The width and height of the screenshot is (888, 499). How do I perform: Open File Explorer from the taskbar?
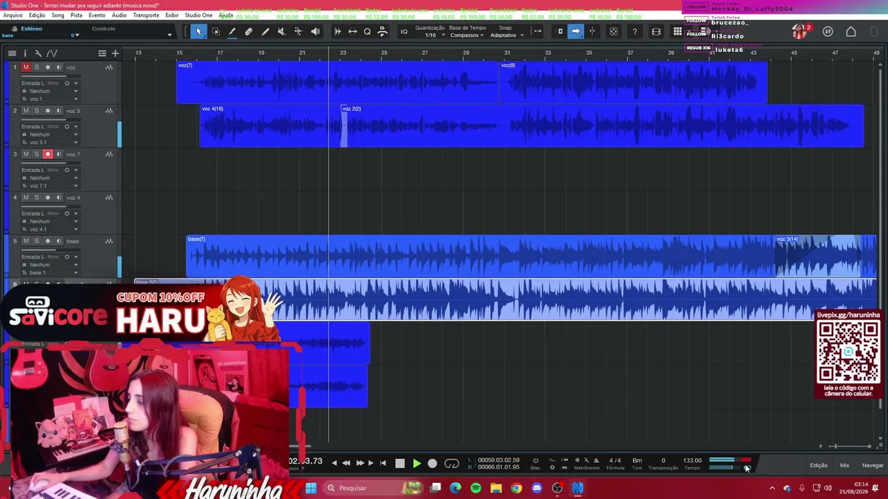coord(496,488)
